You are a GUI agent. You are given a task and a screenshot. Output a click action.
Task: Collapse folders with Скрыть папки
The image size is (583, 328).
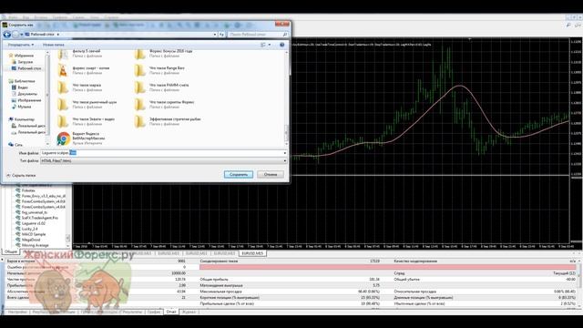(21, 175)
